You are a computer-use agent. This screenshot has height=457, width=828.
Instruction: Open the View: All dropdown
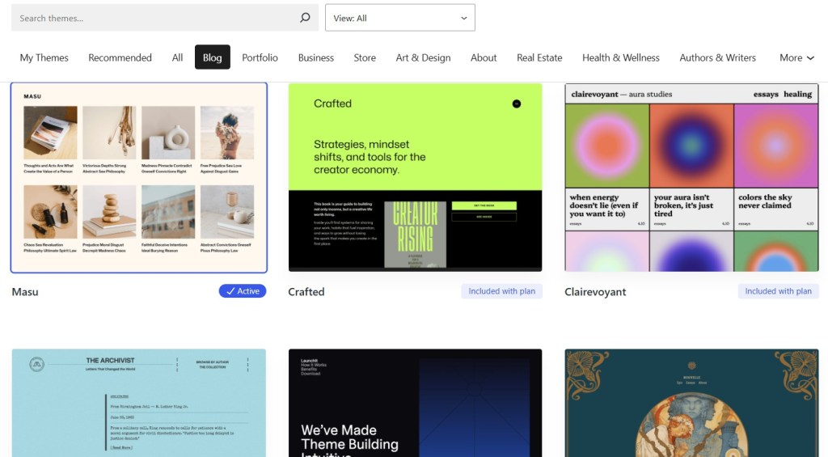coord(399,18)
